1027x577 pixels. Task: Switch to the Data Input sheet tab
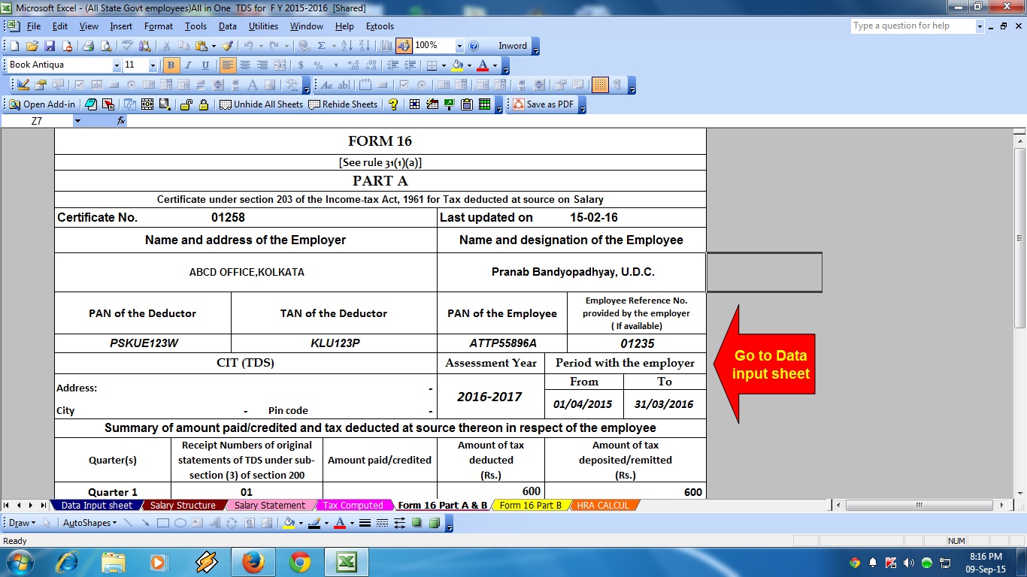[96, 506]
